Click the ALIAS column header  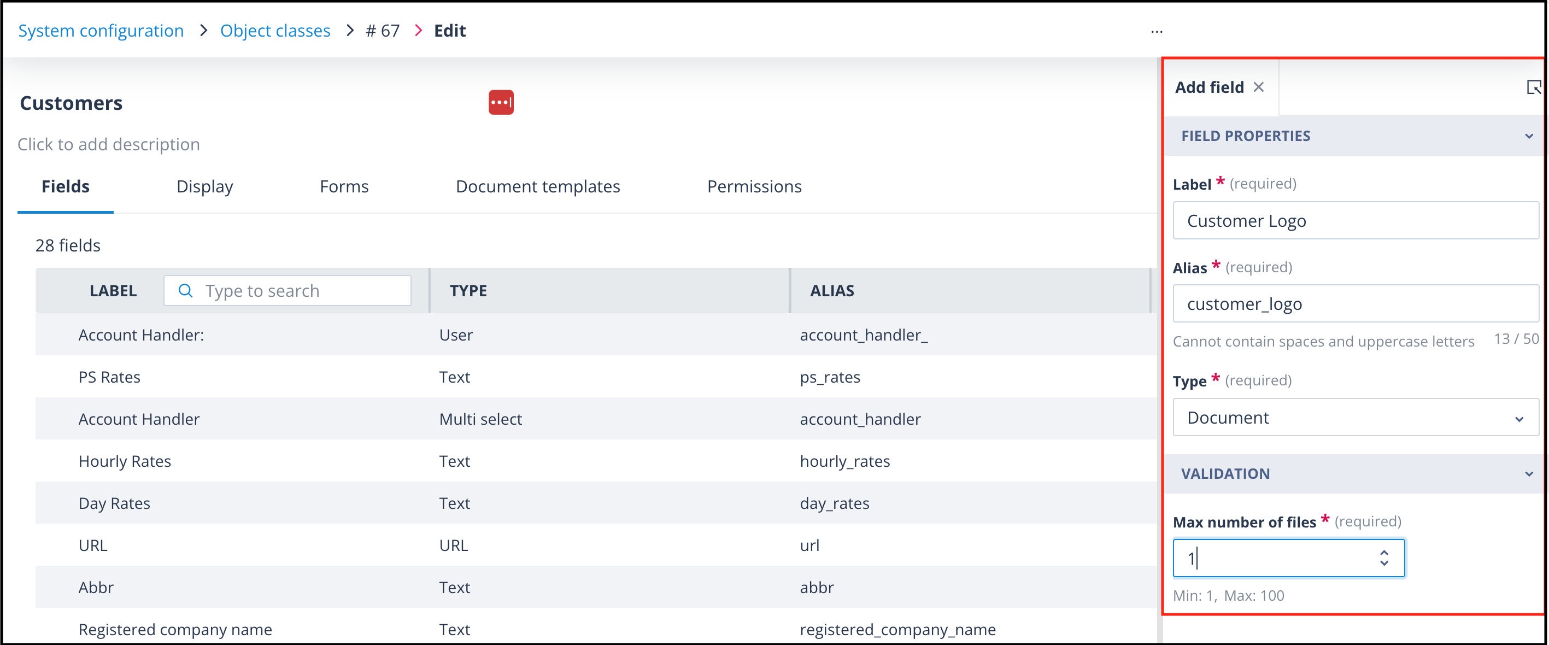[832, 291]
